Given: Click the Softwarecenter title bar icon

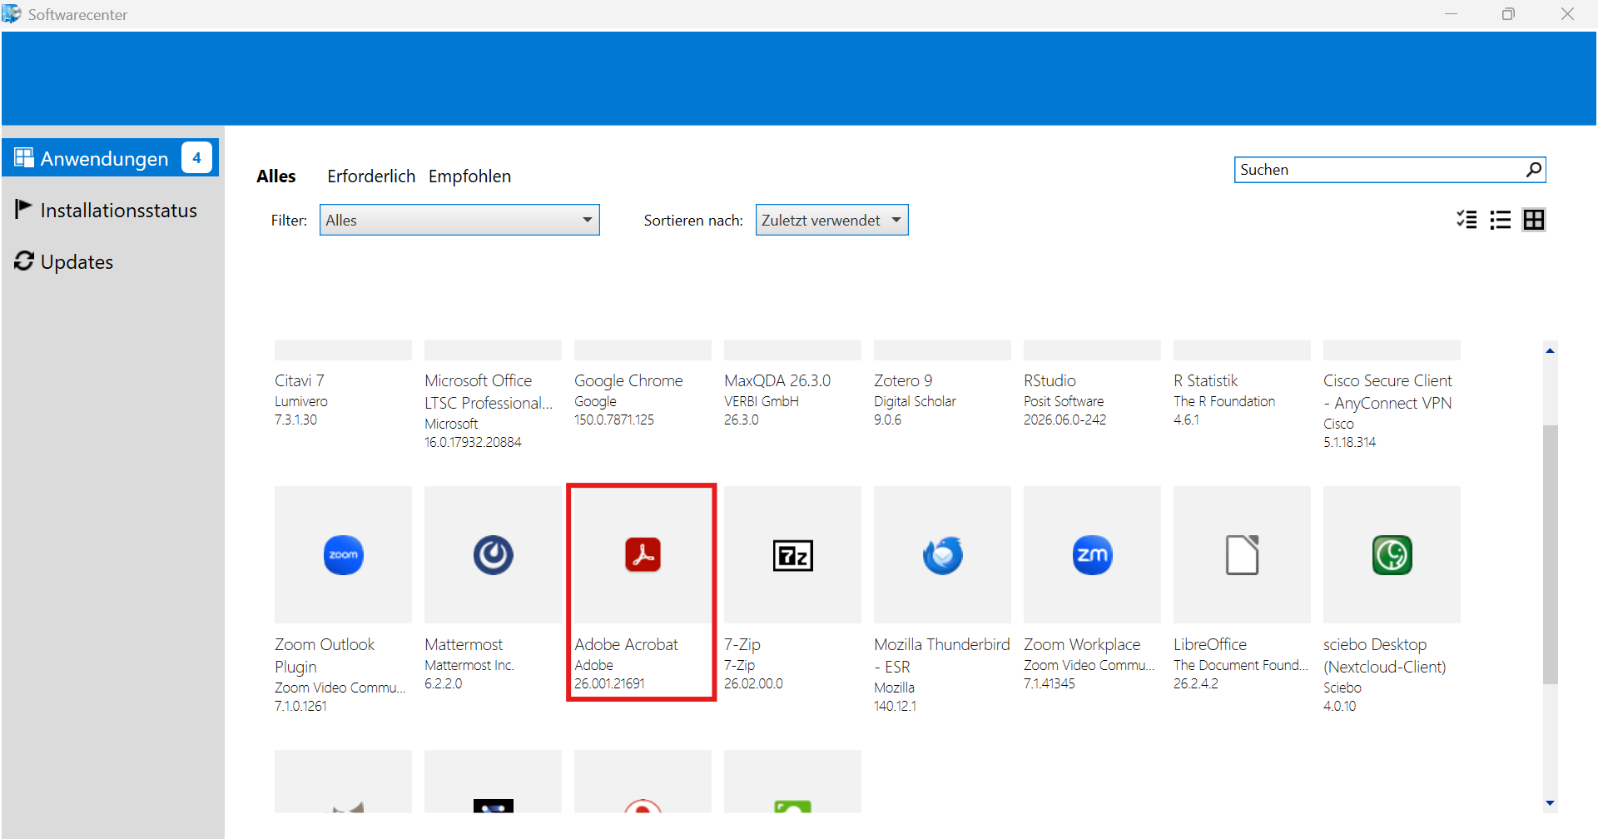Looking at the screenshot, I should [12, 13].
